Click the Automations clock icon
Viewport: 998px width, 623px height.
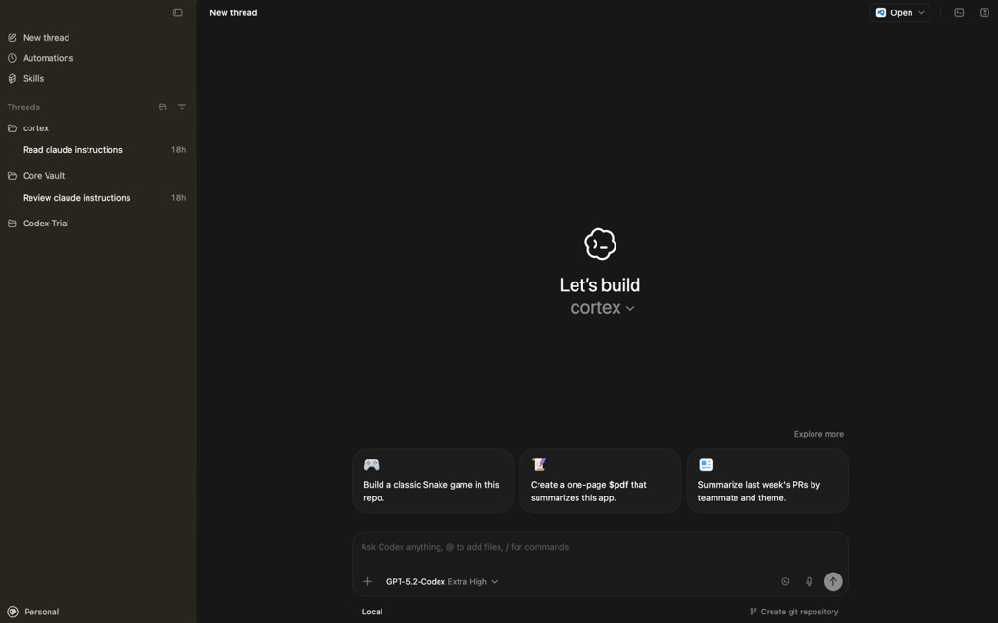pyautogui.click(x=12, y=58)
